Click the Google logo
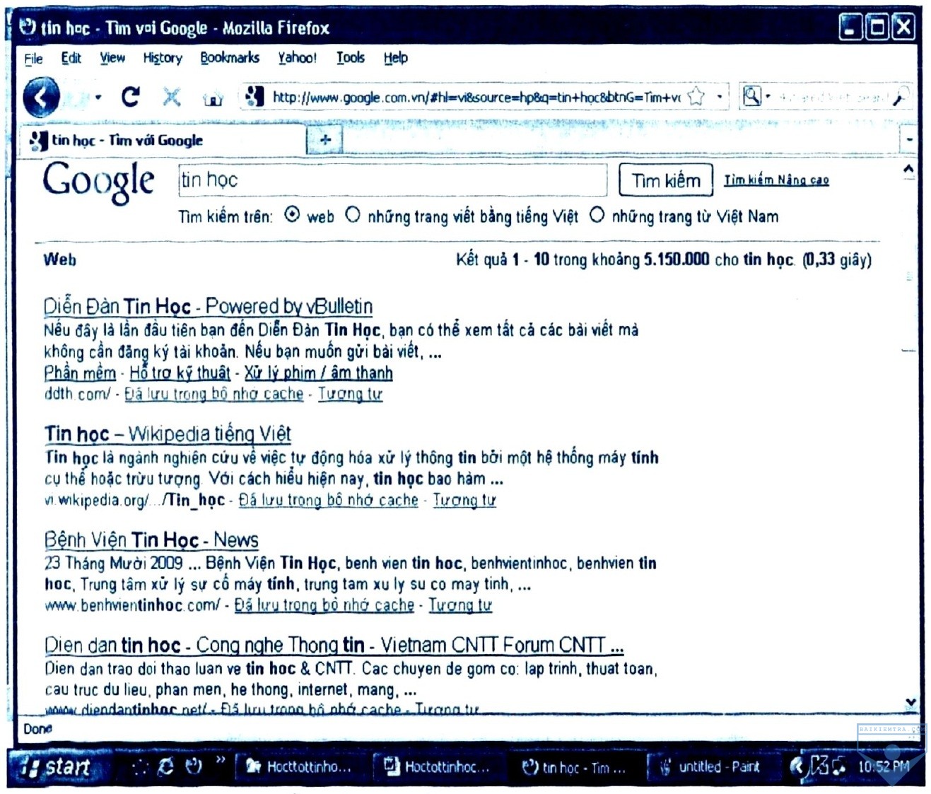The image size is (931, 794). [x=99, y=182]
